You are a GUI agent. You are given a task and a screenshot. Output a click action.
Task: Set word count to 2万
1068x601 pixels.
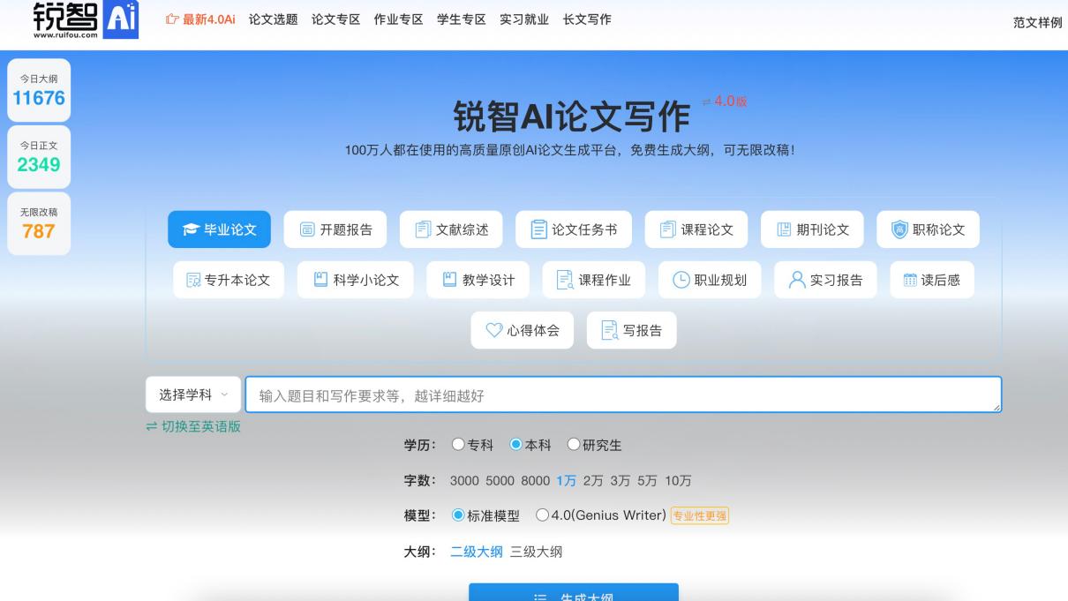coord(593,481)
